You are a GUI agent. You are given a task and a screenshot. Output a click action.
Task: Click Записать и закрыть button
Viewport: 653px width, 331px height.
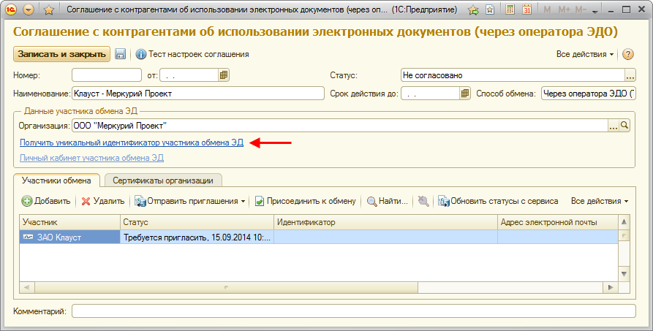pos(61,54)
